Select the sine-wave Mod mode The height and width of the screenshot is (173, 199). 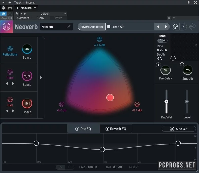pos(165,41)
